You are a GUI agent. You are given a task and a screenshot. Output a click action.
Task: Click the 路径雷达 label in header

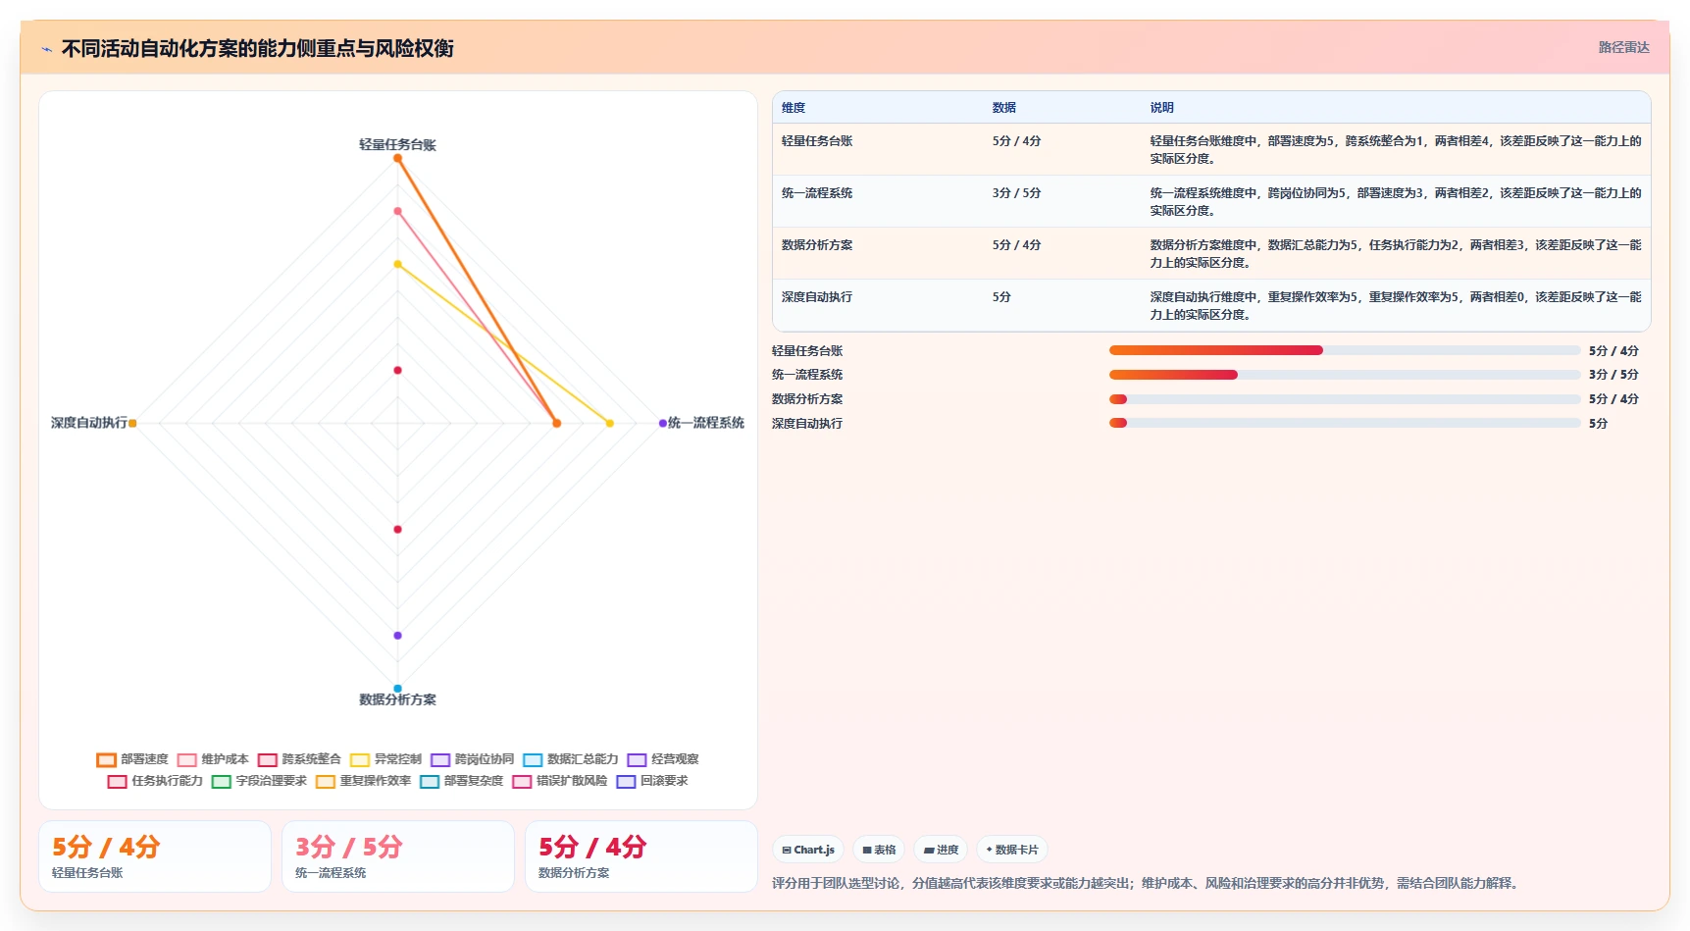1623,47
